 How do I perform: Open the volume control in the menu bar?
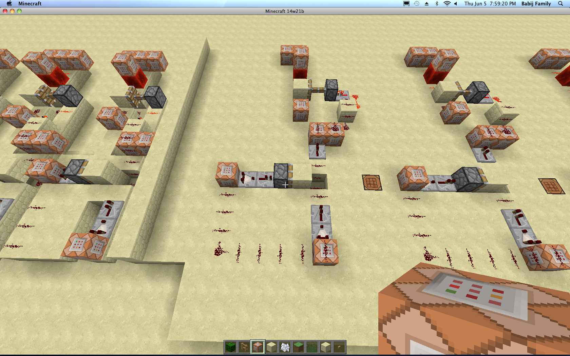pyautogui.click(x=456, y=3)
